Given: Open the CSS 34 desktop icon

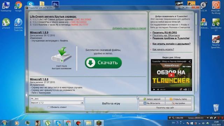Looking at the screenshot, I should coord(204,7).
